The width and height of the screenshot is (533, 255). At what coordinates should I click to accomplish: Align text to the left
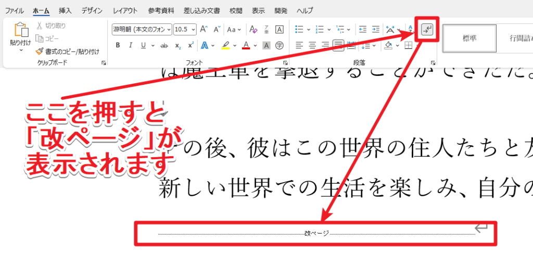[299, 45]
